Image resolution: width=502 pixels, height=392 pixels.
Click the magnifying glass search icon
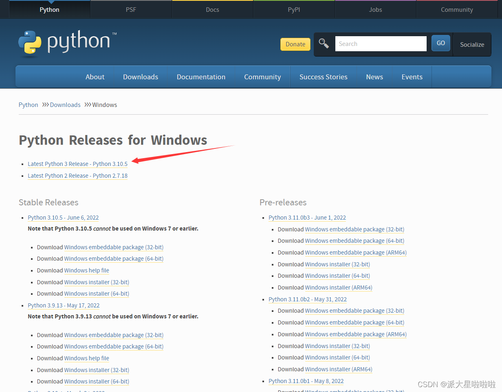(x=324, y=44)
